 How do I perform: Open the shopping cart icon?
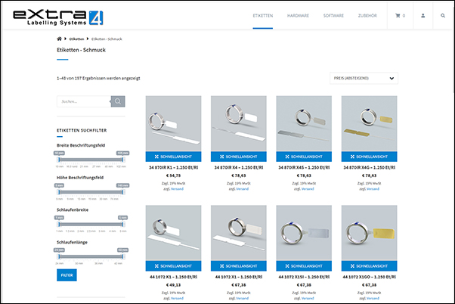point(399,15)
